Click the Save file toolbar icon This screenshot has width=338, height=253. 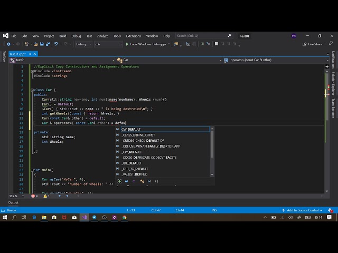(42, 44)
